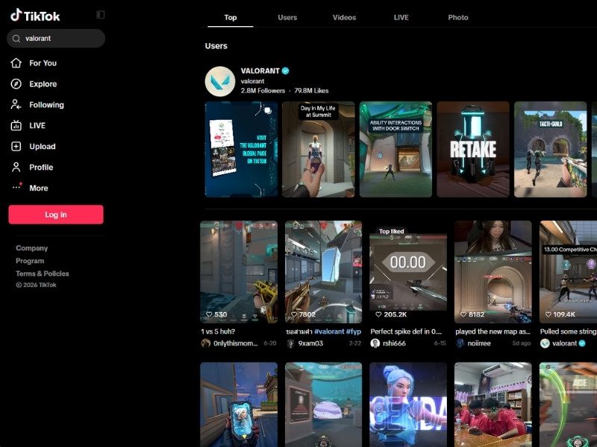
Task: Open 0nlythismom... author link
Action: pos(235,343)
